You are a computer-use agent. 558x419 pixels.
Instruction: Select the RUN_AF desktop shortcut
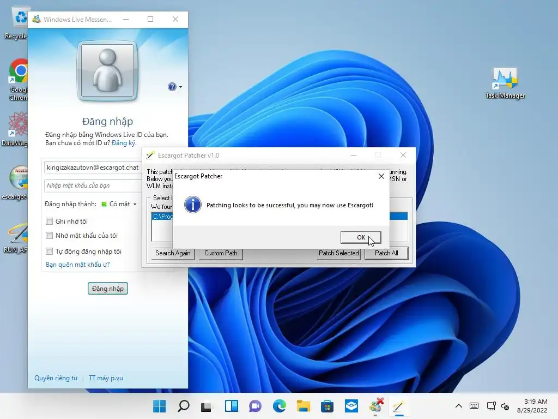pyautogui.click(x=16, y=238)
